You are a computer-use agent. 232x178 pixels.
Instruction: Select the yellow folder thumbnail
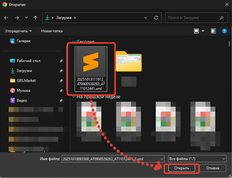coord(128,61)
